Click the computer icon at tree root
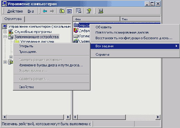The height and width of the screenshot is (128, 180). (5, 27)
